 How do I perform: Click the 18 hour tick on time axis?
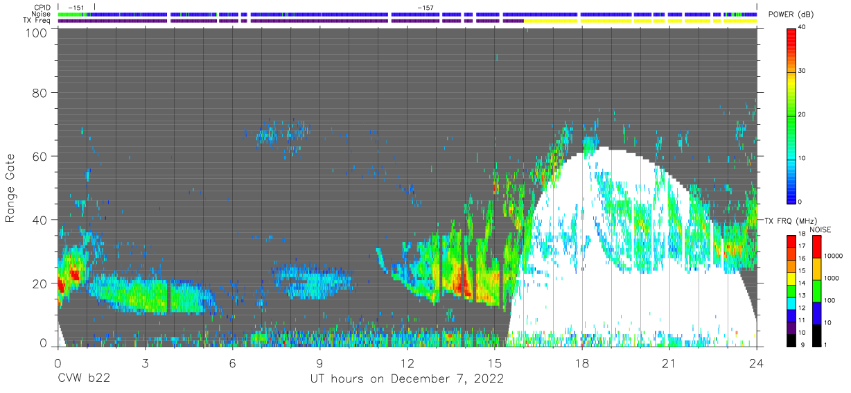click(x=581, y=363)
